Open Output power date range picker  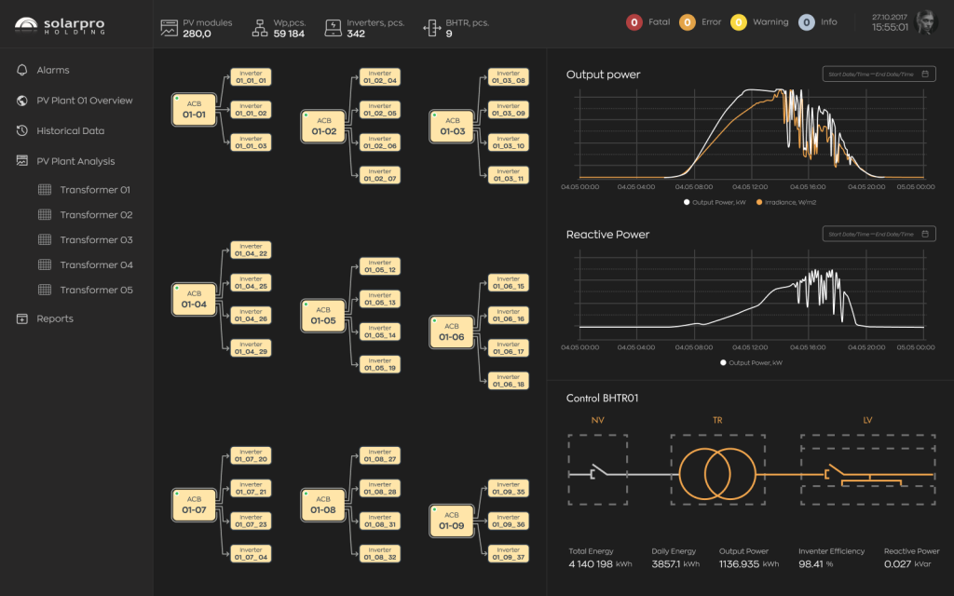click(x=879, y=74)
